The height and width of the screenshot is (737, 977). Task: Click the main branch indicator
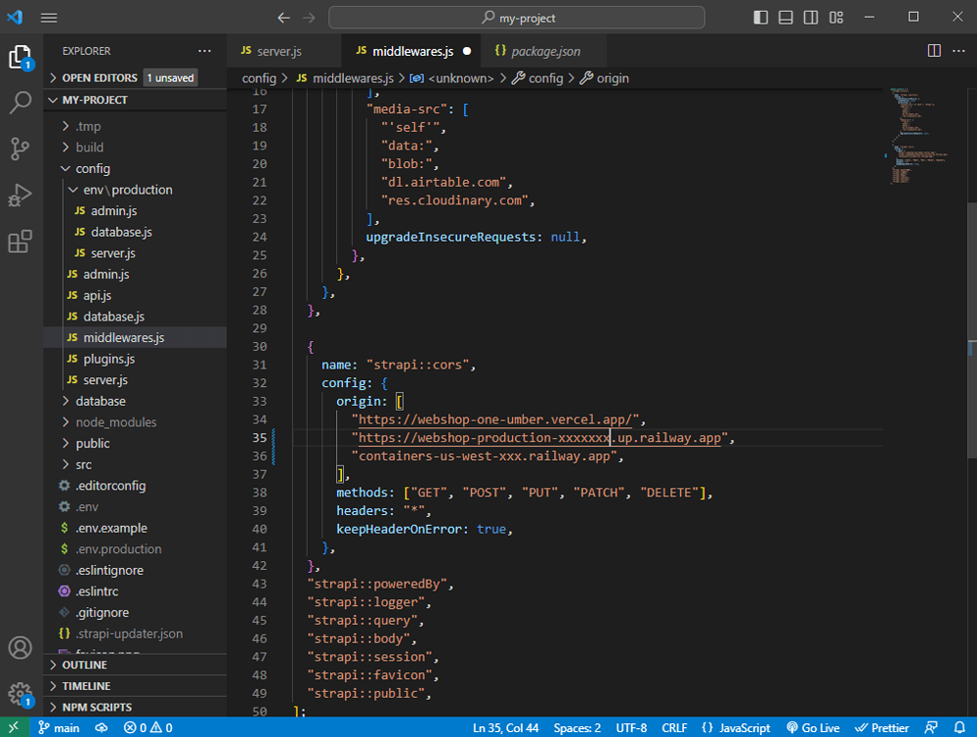[59, 727]
